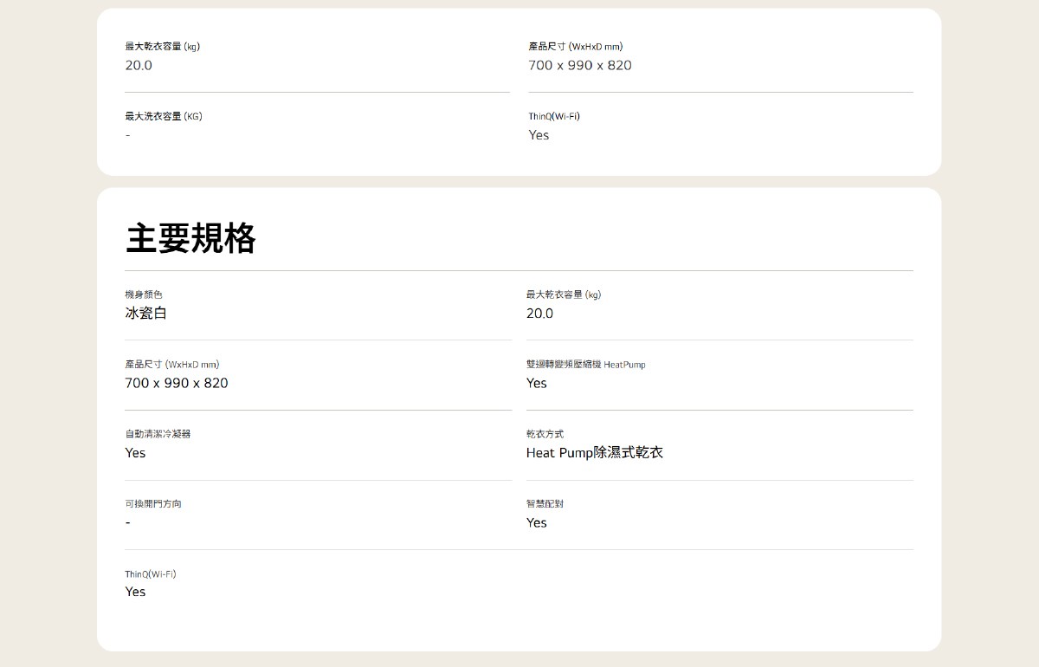
Task: Select the 乾衣方式 label
Action: point(545,434)
